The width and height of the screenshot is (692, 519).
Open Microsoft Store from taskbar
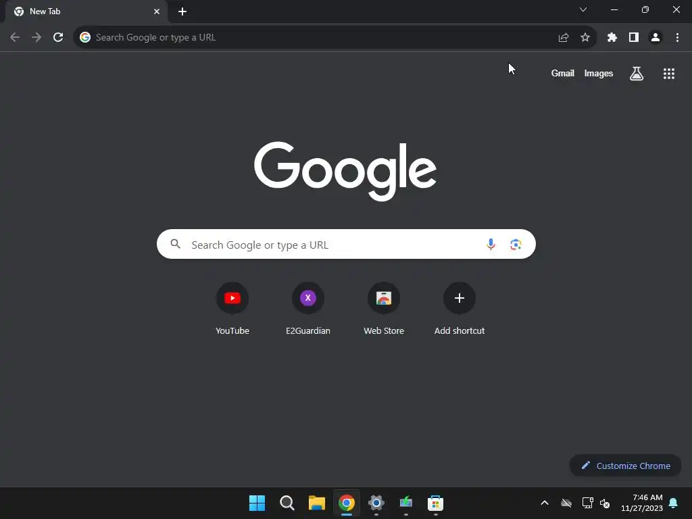coord(436,503)
